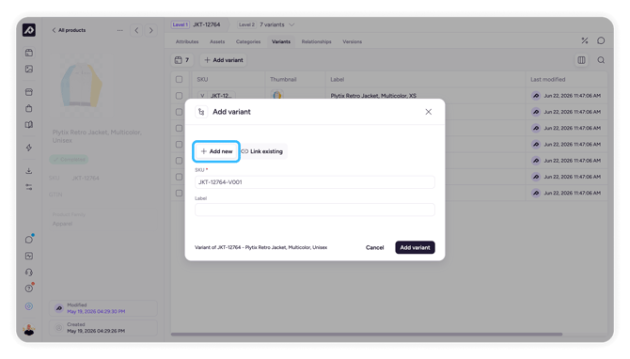Open the image assets sidebar icon
630x359 pixels.
[x=29, y=69]
